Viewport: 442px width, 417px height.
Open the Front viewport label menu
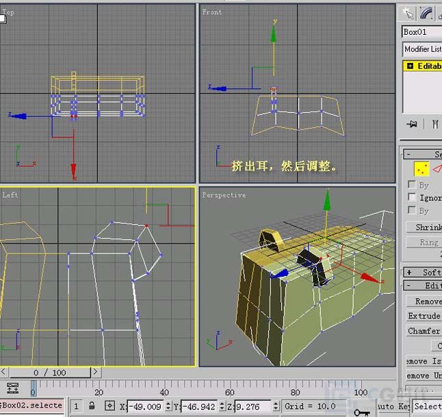[212, 12]
